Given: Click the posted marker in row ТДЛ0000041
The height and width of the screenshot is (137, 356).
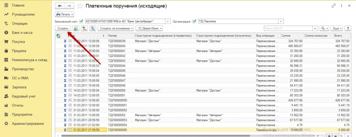Looking at the screenshot, I should [x=65, y=51].
